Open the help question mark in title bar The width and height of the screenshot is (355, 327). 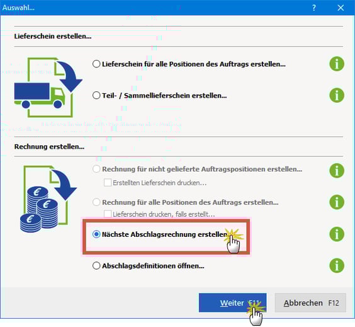click(314, 8)
